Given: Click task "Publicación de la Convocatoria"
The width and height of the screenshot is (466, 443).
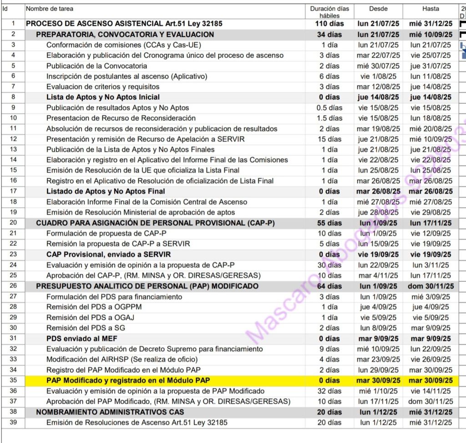Looking at the screenshot, I should (96, 66).
